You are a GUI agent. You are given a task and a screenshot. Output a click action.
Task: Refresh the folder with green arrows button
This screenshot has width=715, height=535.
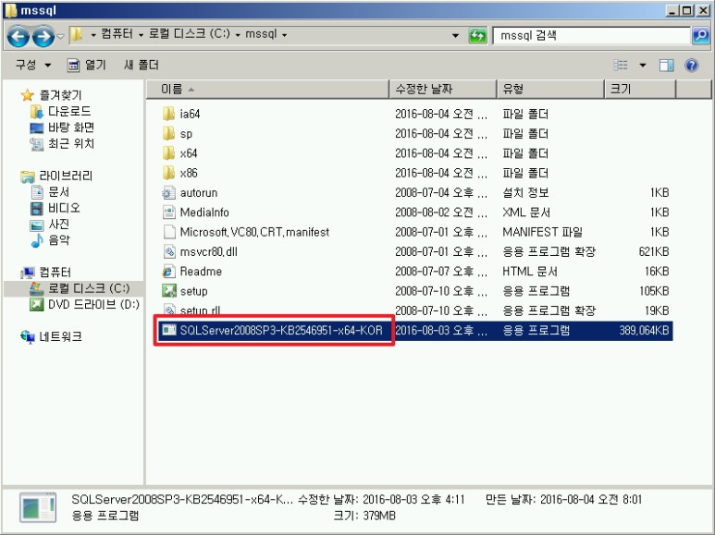point(477,35)
